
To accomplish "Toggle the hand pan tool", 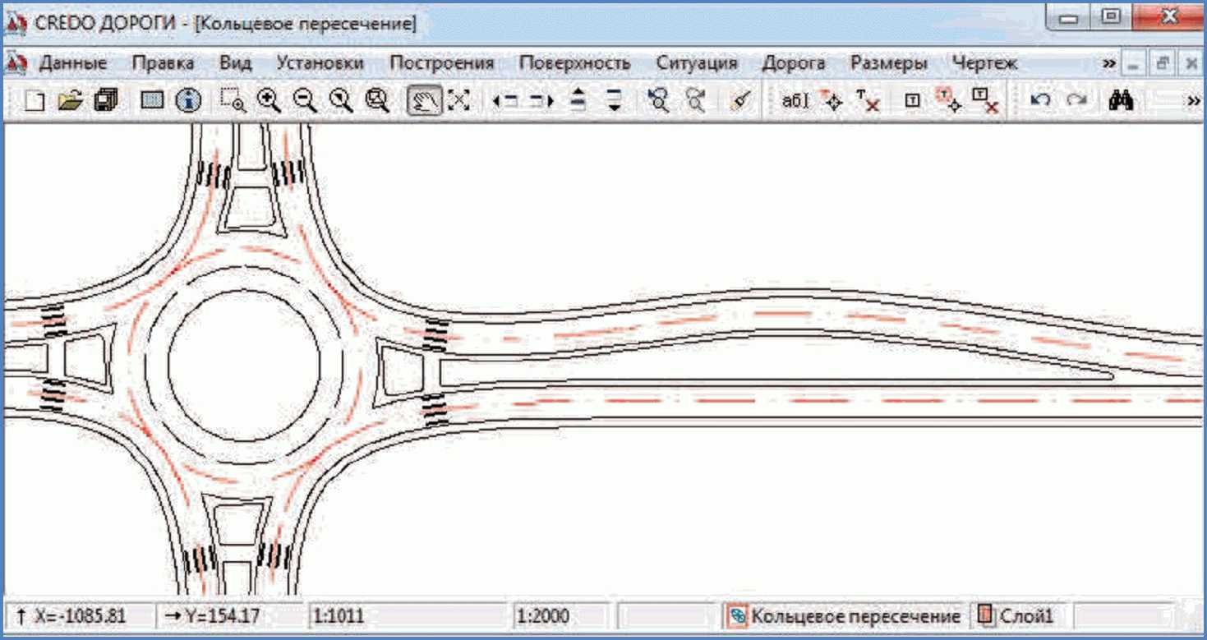I will click(x=425, y=100).
